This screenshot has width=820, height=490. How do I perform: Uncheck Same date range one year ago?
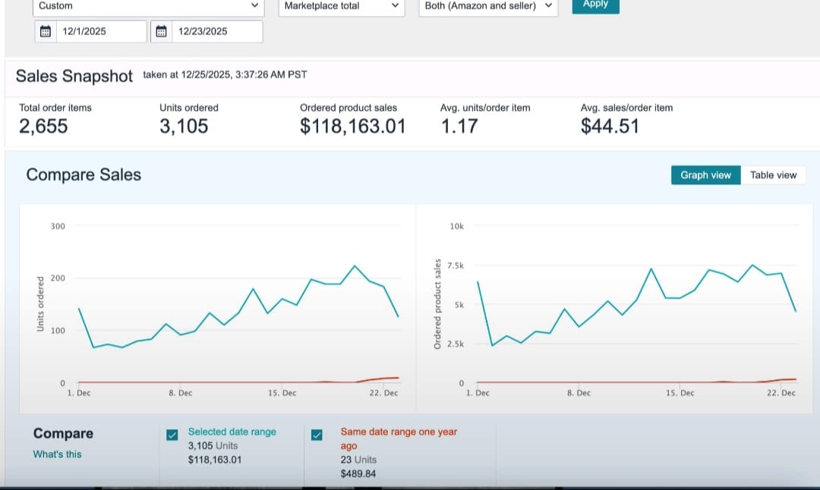(317, 435)
